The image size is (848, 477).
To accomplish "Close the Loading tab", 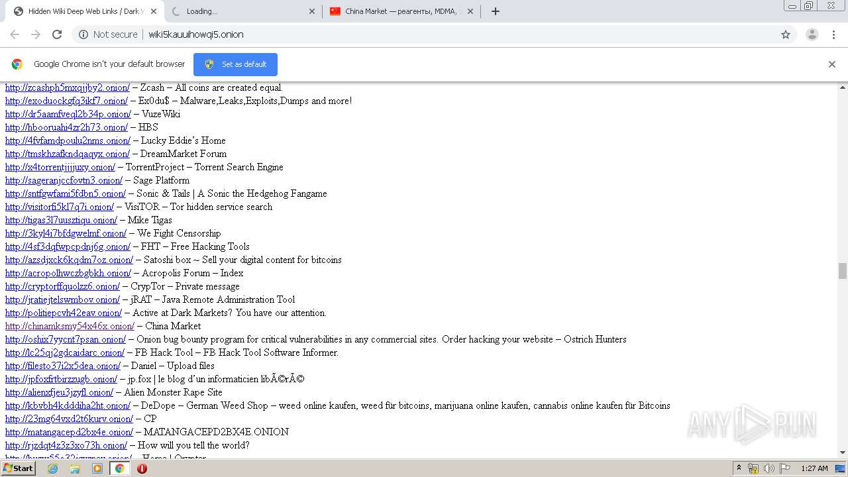I will [x=312, y=11].
